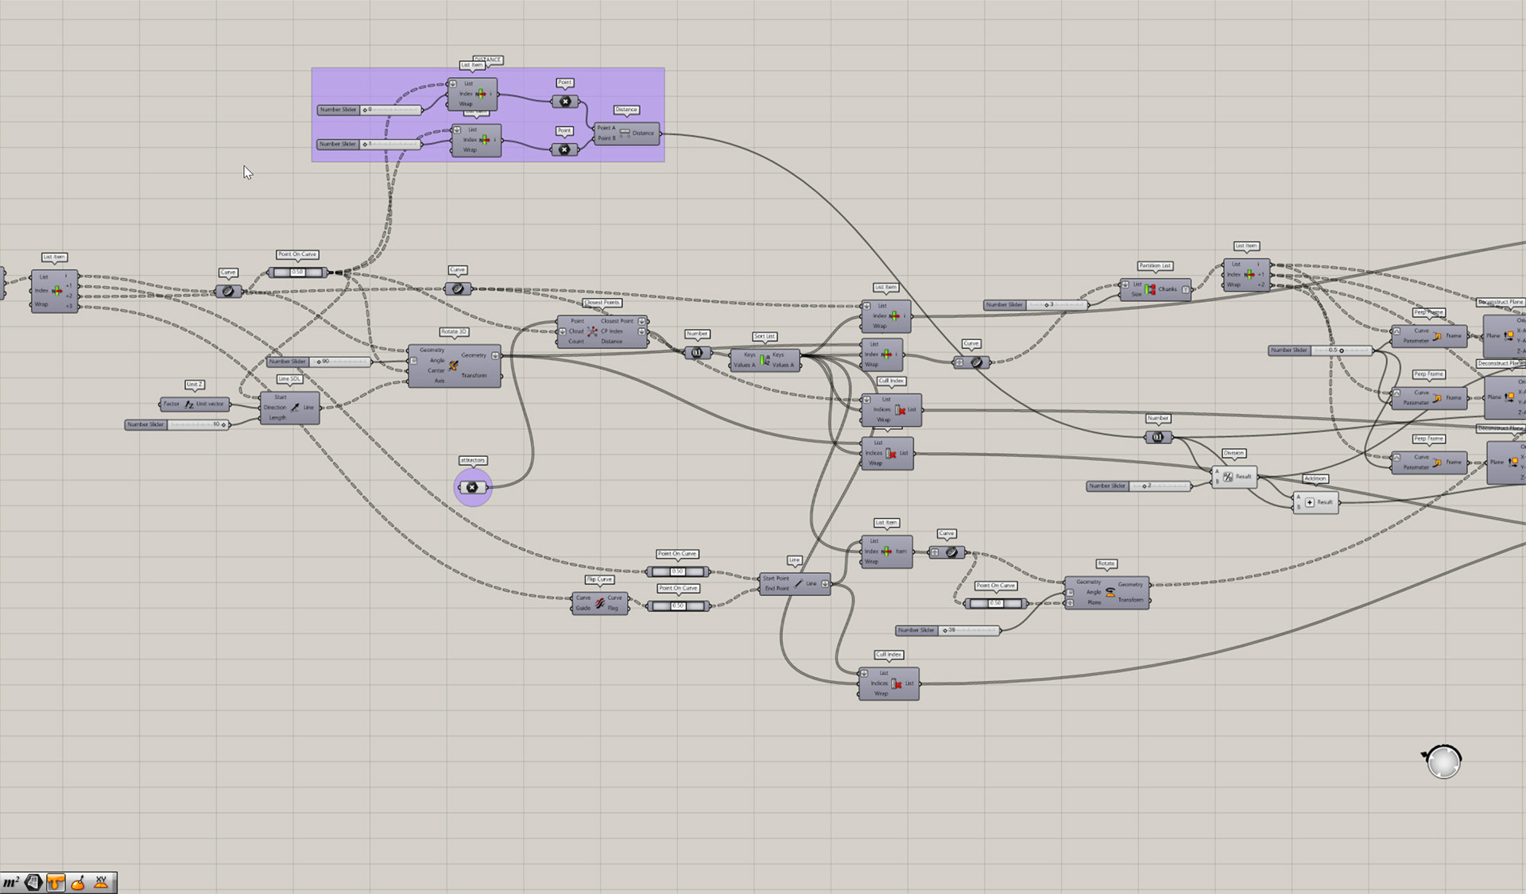Click the Distance component icon
Screen dimensions: 1526x894
coord(625,133)
